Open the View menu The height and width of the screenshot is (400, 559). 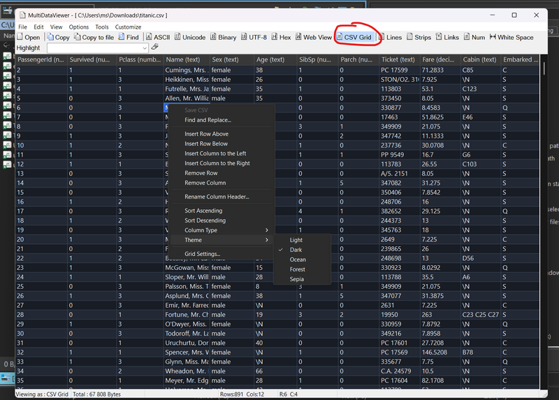[56, 27]
